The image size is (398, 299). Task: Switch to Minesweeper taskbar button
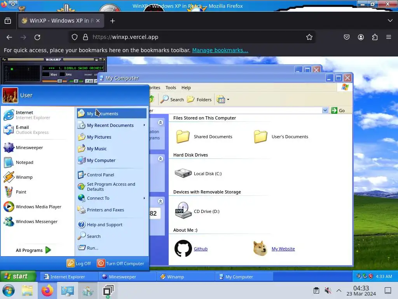point(127,277)
